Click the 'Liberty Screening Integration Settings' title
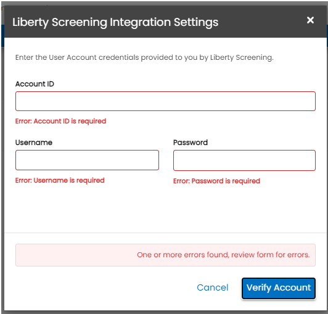Viewport: 328px width, 314px height. point(115,22)
